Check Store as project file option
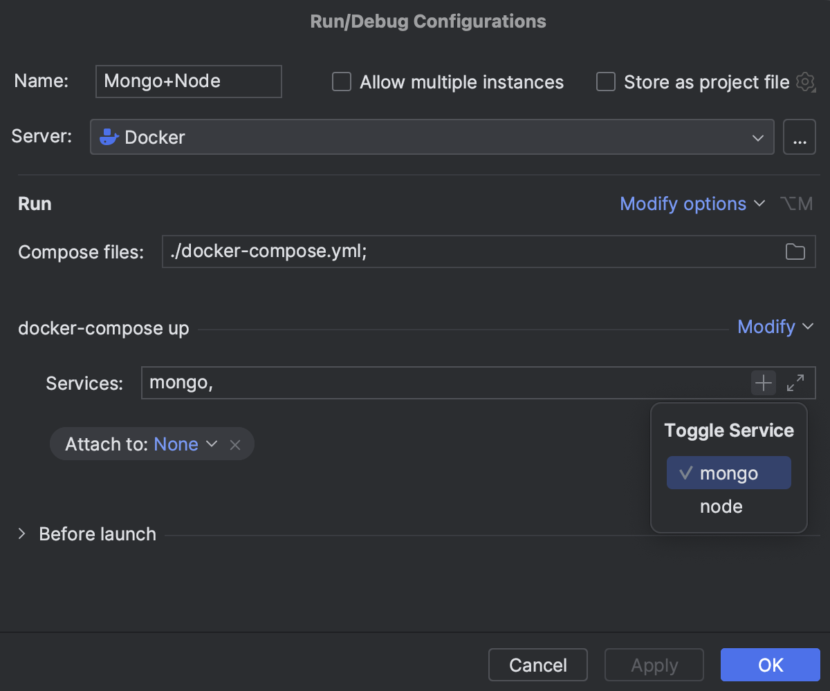The image size is (830, 691). coord(606,82)
